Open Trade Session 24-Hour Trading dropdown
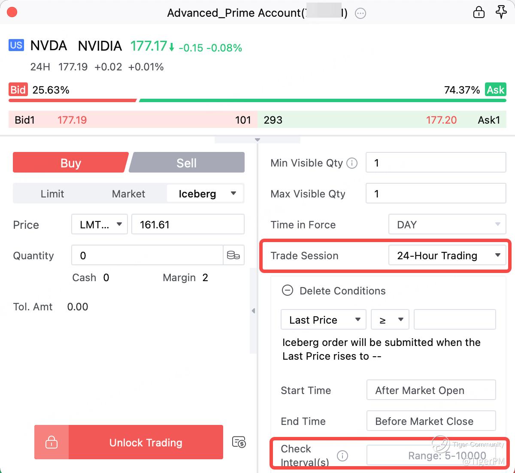 click(x=447, y=255)
